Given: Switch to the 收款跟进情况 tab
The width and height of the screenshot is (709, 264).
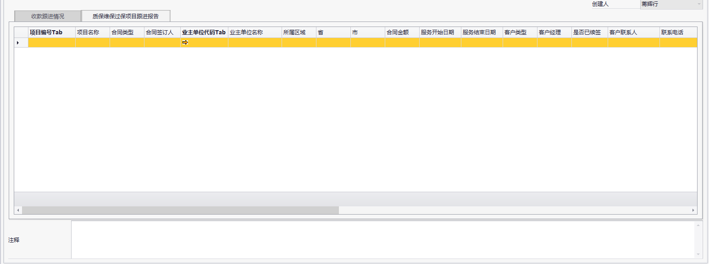Looking at the screenshot, I should pos(48,16).
